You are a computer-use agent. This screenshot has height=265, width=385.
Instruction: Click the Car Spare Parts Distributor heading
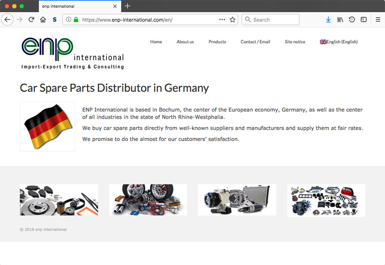[x=115, y=88]
